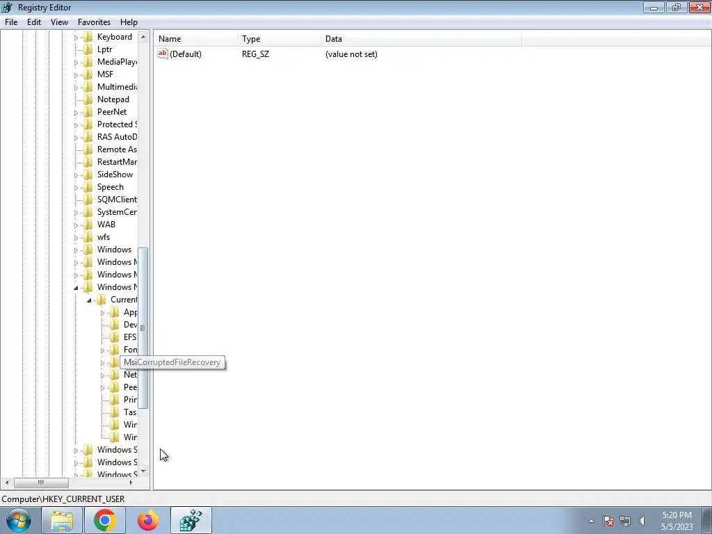Select the SQMClient folder icon

click(88, 200)
